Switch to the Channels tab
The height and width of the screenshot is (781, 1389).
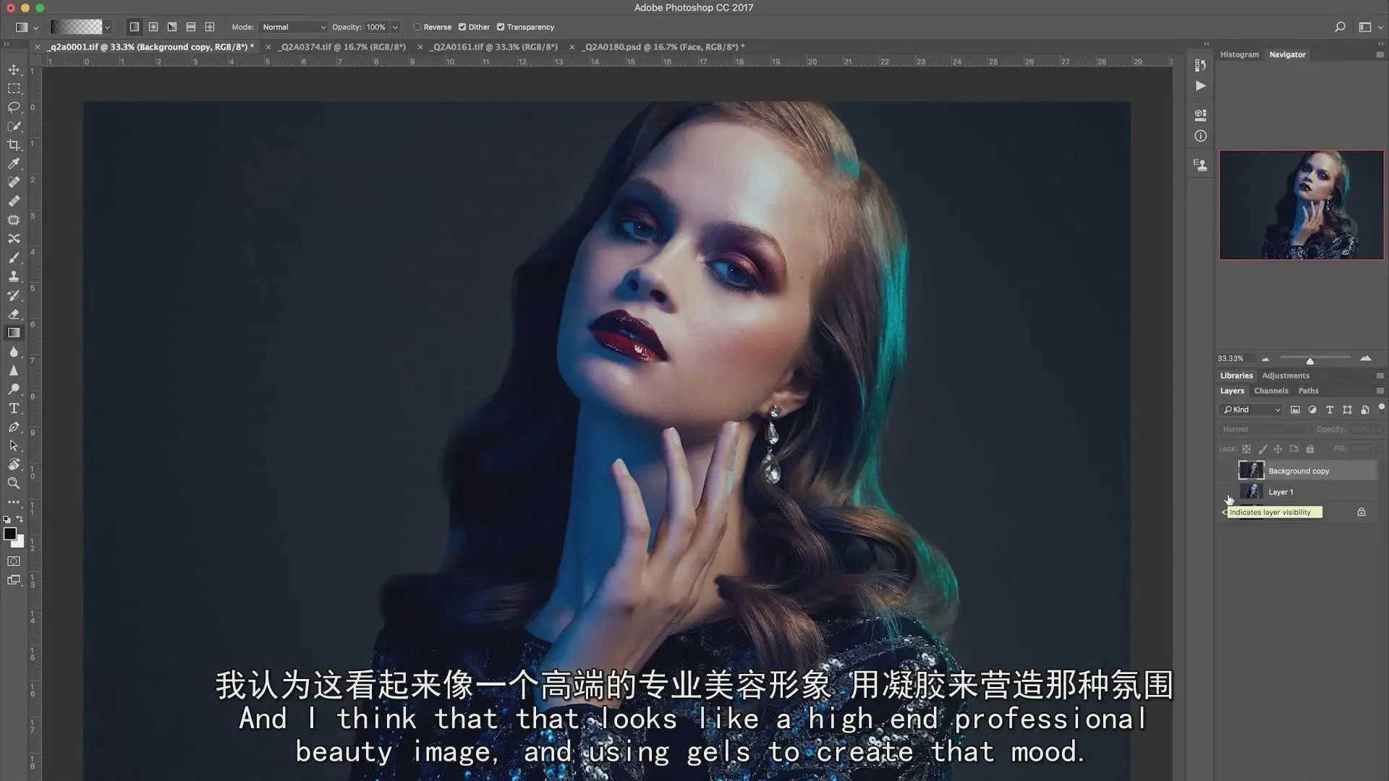(1271, 390)
